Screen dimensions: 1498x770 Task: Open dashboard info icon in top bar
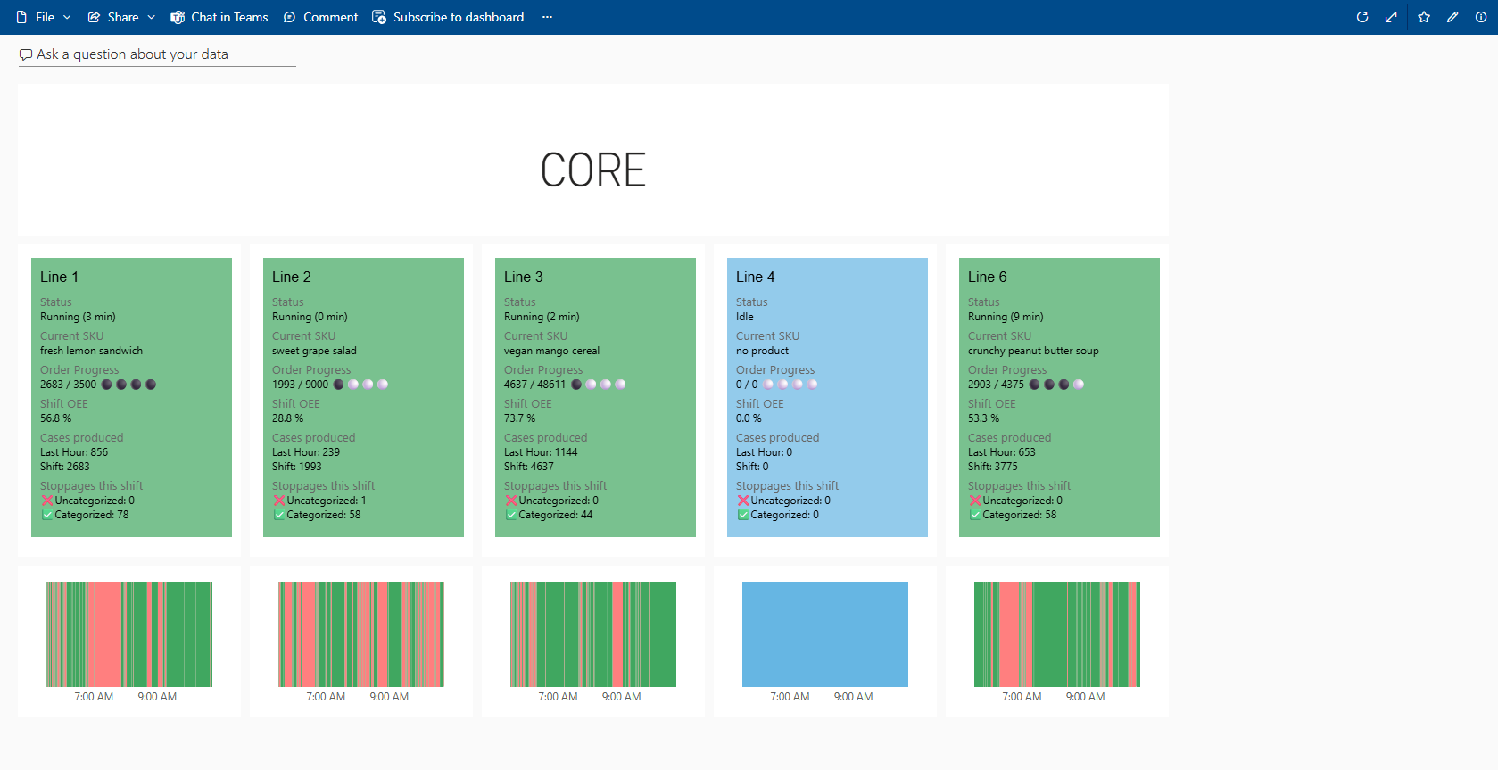point(1481,17)
